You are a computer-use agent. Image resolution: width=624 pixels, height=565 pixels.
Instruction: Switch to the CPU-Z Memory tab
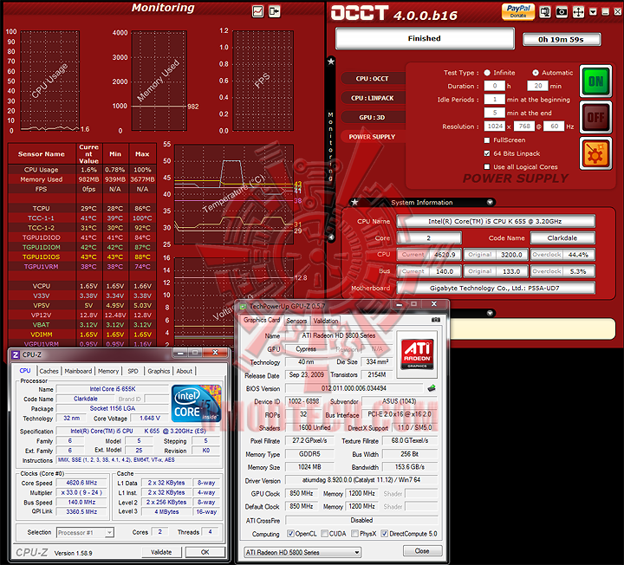tap(108, 371)
